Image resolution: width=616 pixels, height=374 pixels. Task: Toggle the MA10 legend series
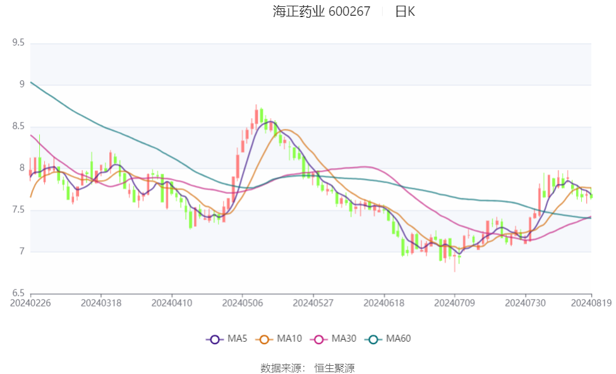point(279,339)
